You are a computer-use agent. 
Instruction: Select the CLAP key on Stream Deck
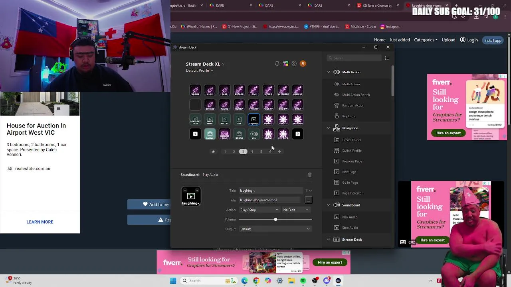click(210, 90)
